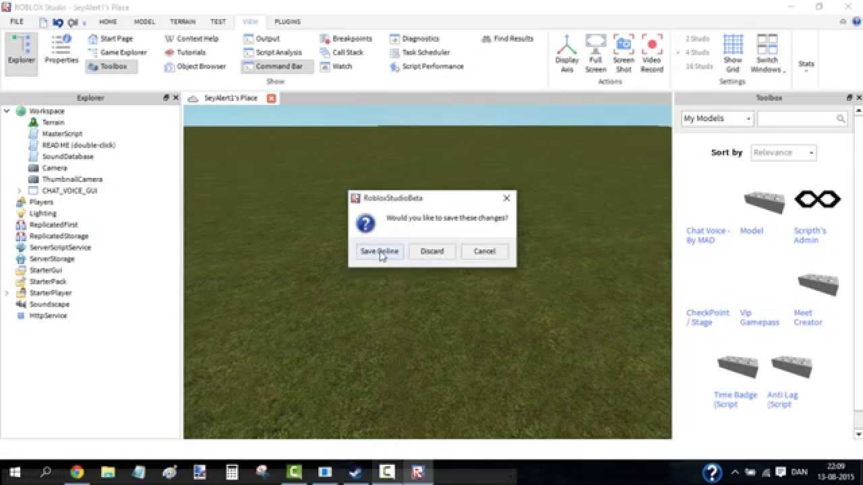Open Switch Windows dropdown

pos(767,54)
